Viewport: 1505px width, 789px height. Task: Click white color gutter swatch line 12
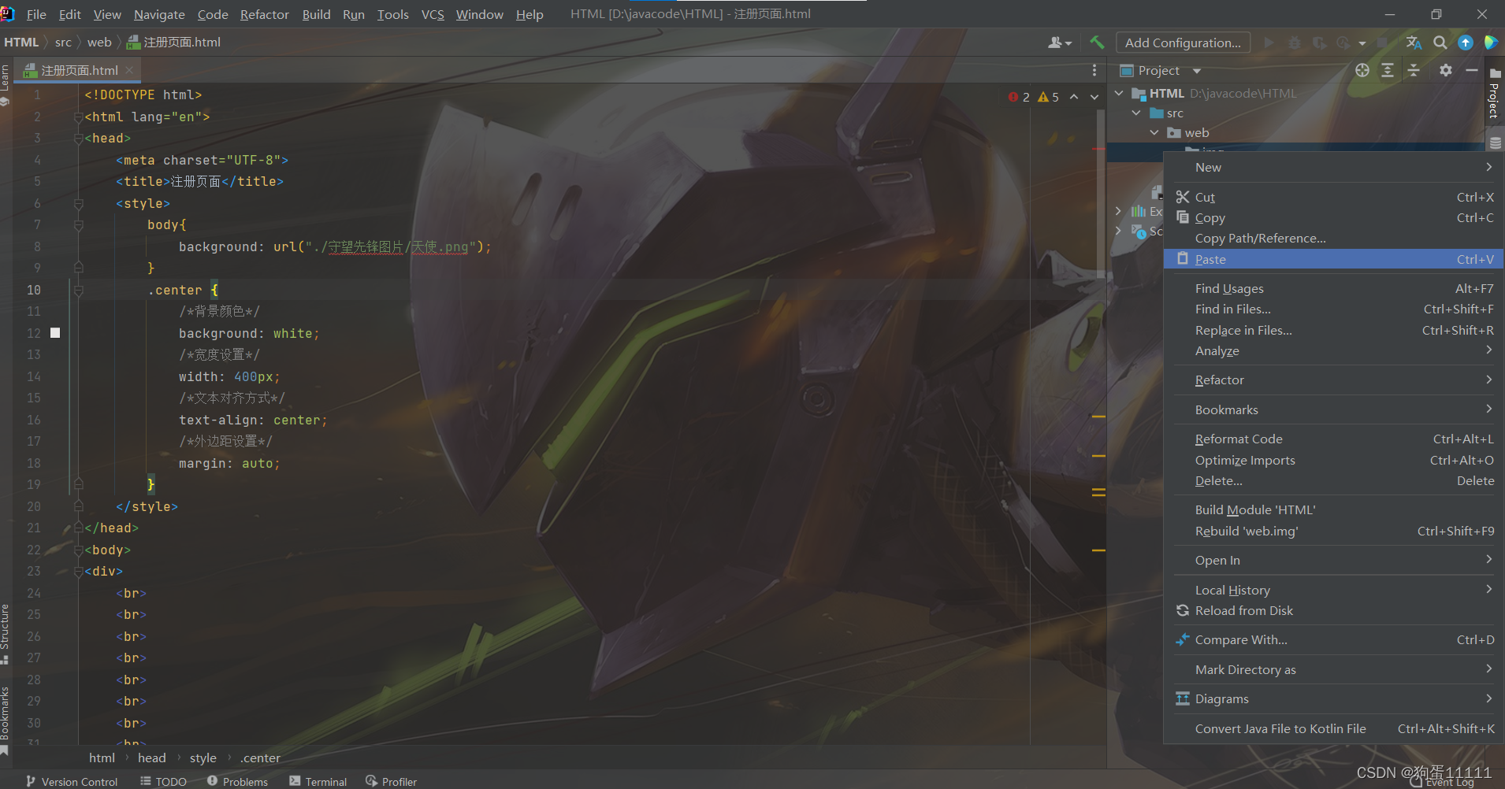[55, 333]
